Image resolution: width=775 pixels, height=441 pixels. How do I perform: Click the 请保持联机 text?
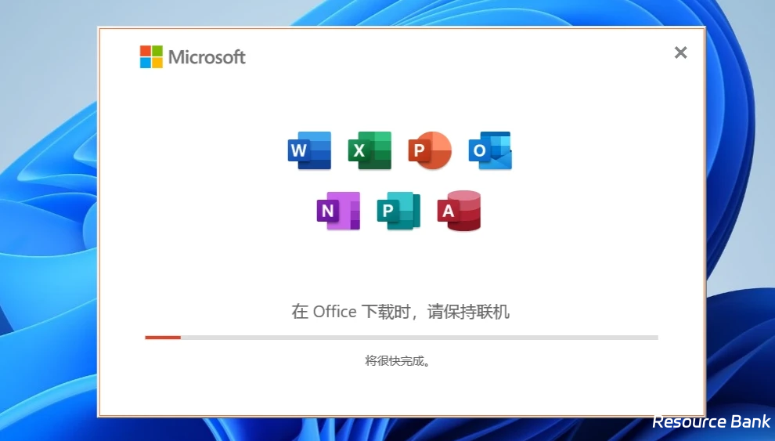tap(468, 312)
